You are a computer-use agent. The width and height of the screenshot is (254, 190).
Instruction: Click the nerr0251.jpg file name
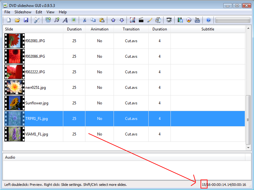coord(36,88)
